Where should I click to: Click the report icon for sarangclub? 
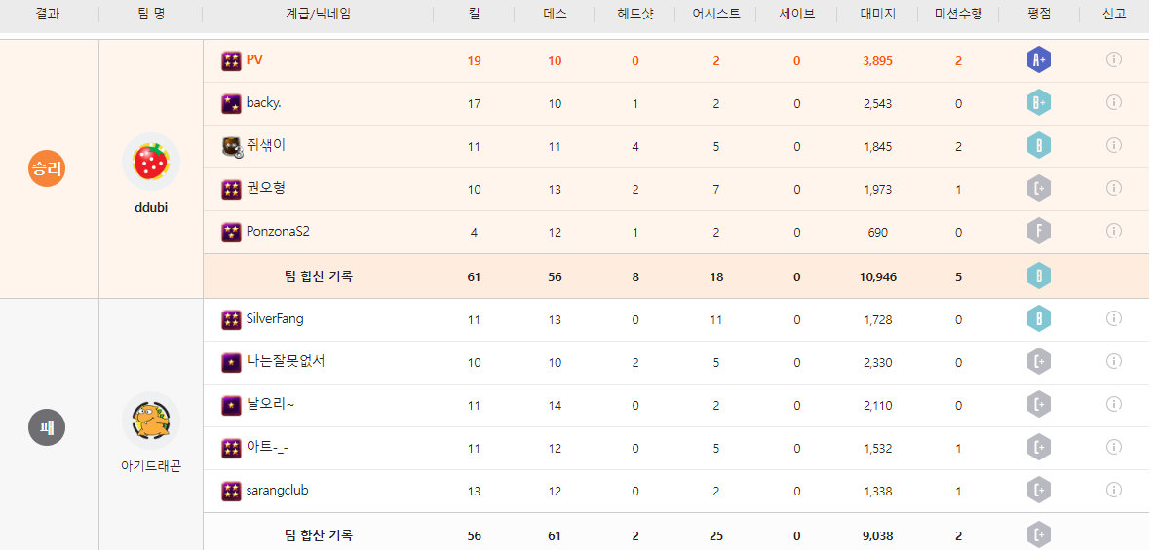click(1113, 490)
